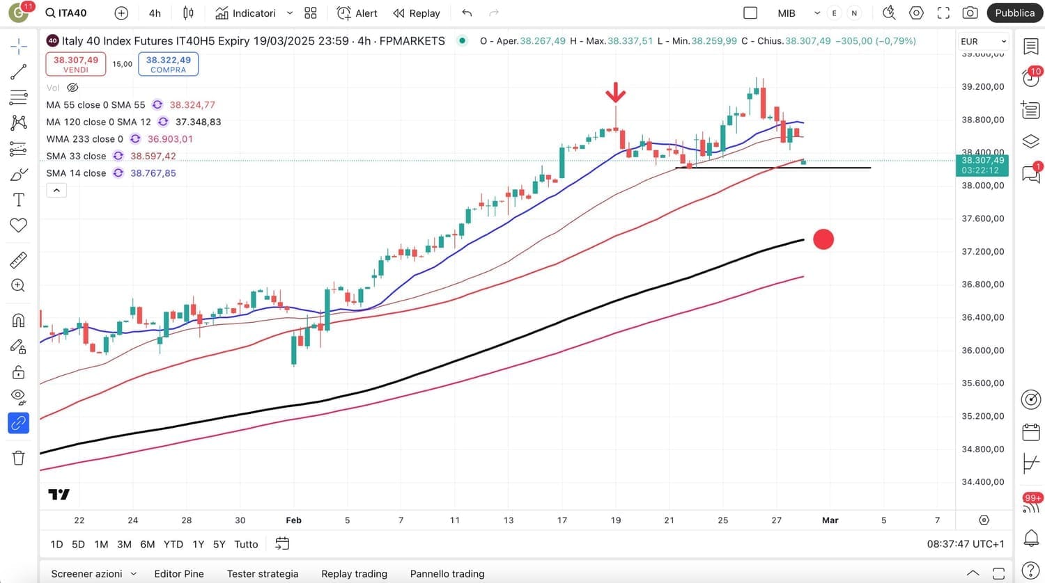Delete drawings with the trash icon
Image resolution: width=1045 pixels, height=583 pixels.
[19, 457]
